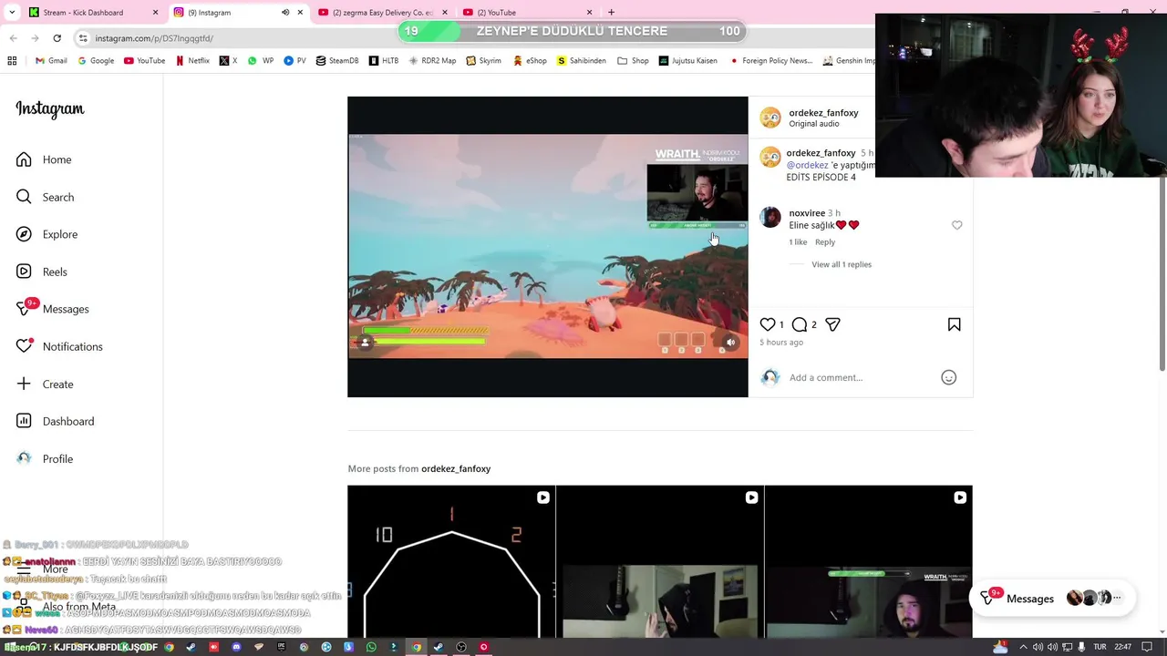Open third related reel with WRAITH overlay
The width and height of the screenshot is (1167, 656).
[x=869, y=562]
